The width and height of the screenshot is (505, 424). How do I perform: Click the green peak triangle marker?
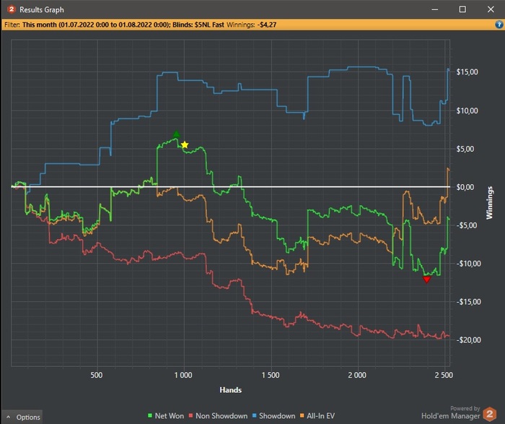click(x=176, y=134)
